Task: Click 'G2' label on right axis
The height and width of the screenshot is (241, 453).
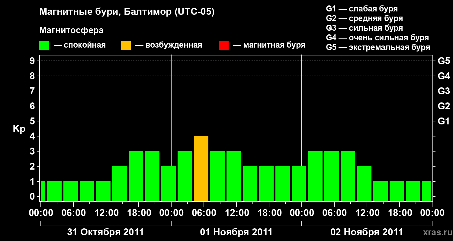Action: pos(444,106)
